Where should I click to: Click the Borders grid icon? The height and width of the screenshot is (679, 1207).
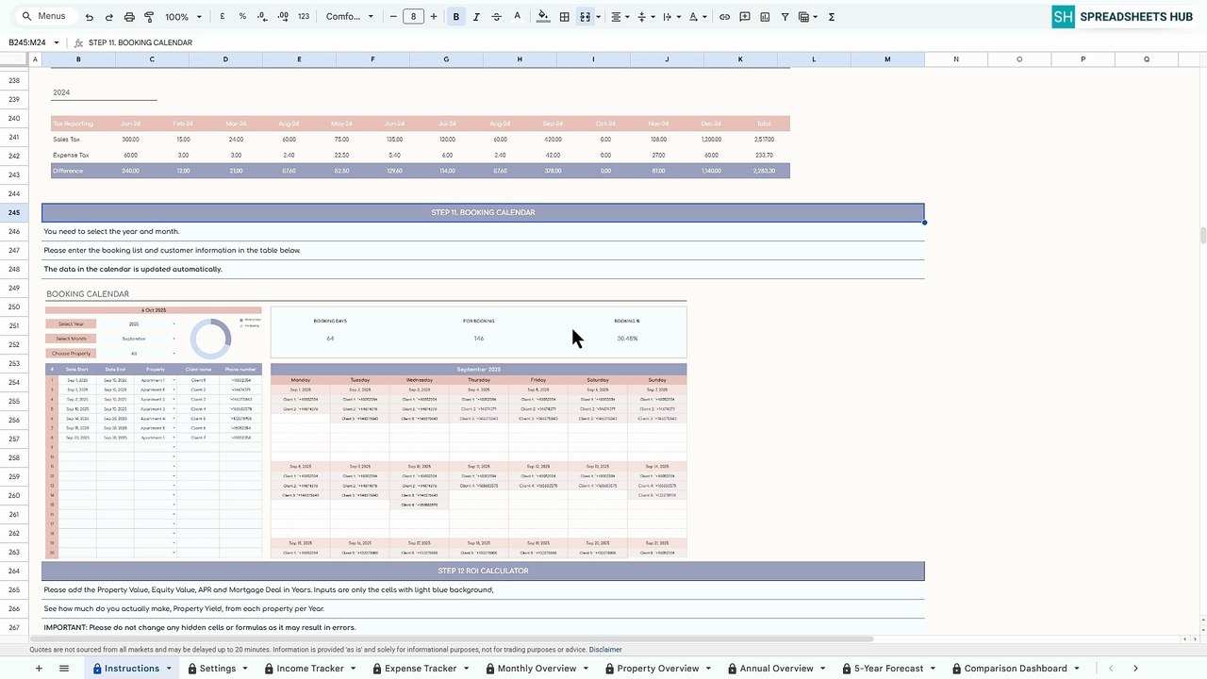pos(564,17)
